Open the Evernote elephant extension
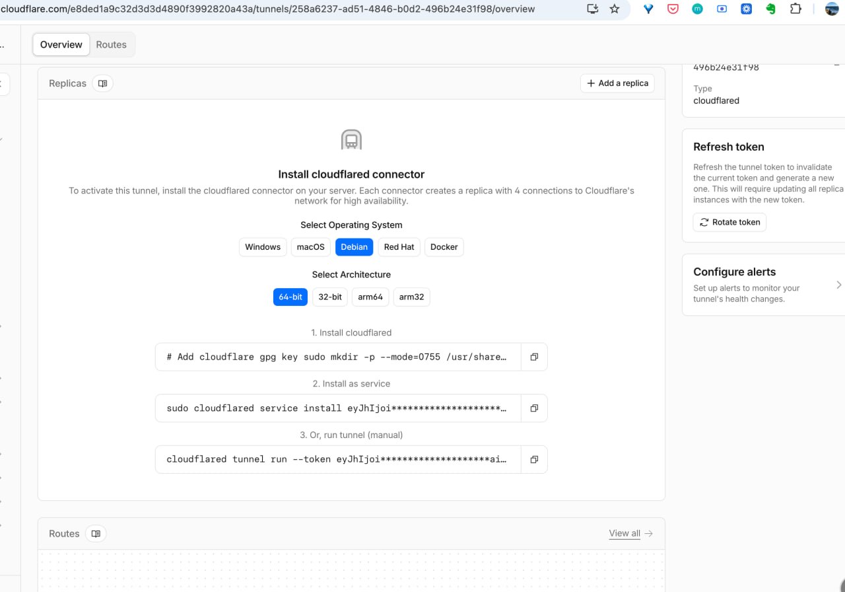 pos(771,9)
